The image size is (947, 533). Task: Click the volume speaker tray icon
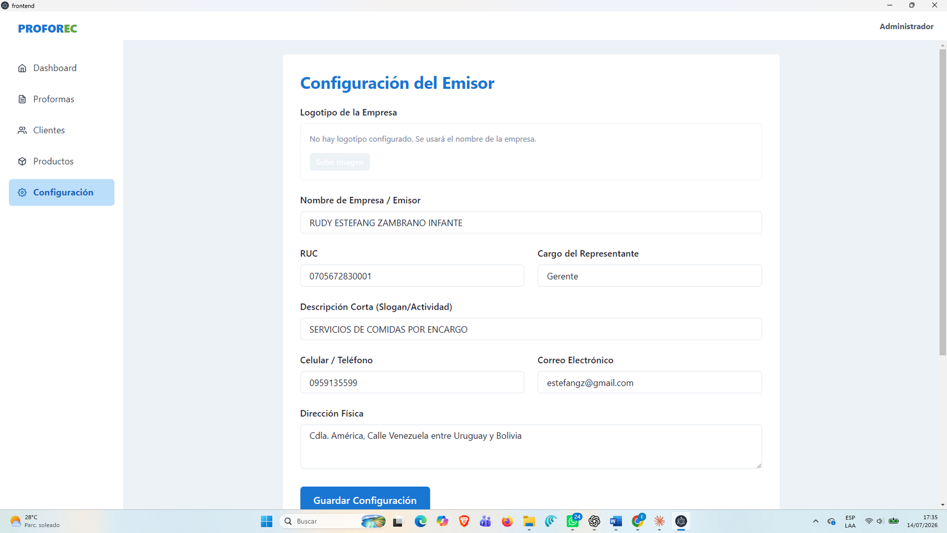(x=880, y=521)
